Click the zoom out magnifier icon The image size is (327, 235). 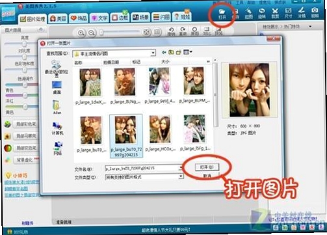click(92, 33)
